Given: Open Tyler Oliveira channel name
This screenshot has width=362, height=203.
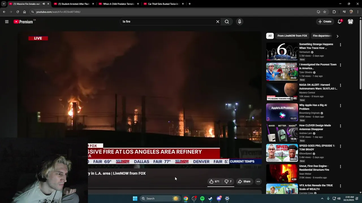Looking at the screenshot, I should (306, 72).
